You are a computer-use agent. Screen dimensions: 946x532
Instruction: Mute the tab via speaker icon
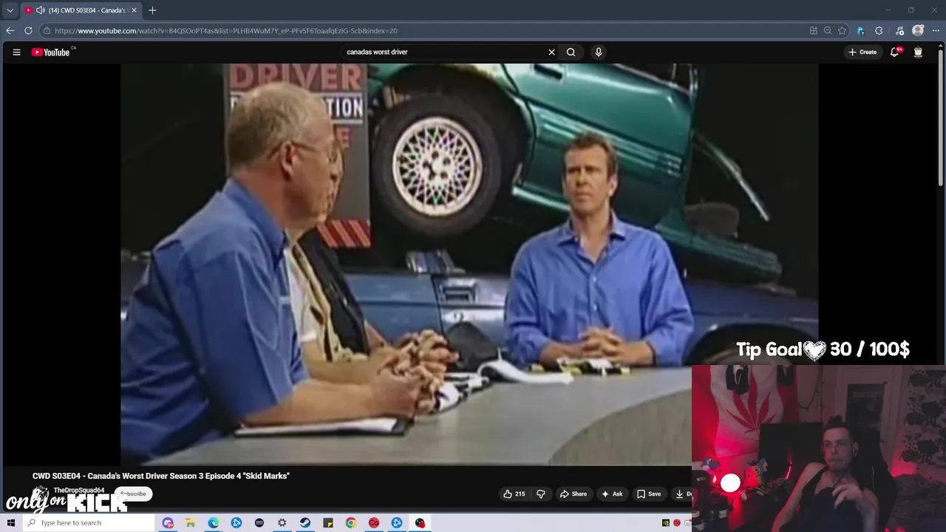click(x=40, y=10)
